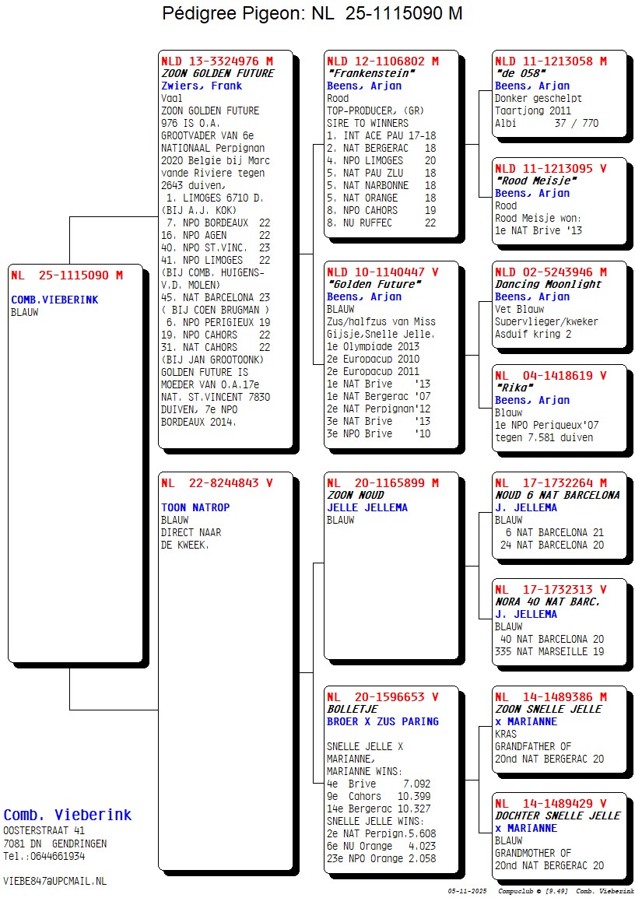
Task: Click the page title Pédigree Pigeon heading
Action: [312, 14]
